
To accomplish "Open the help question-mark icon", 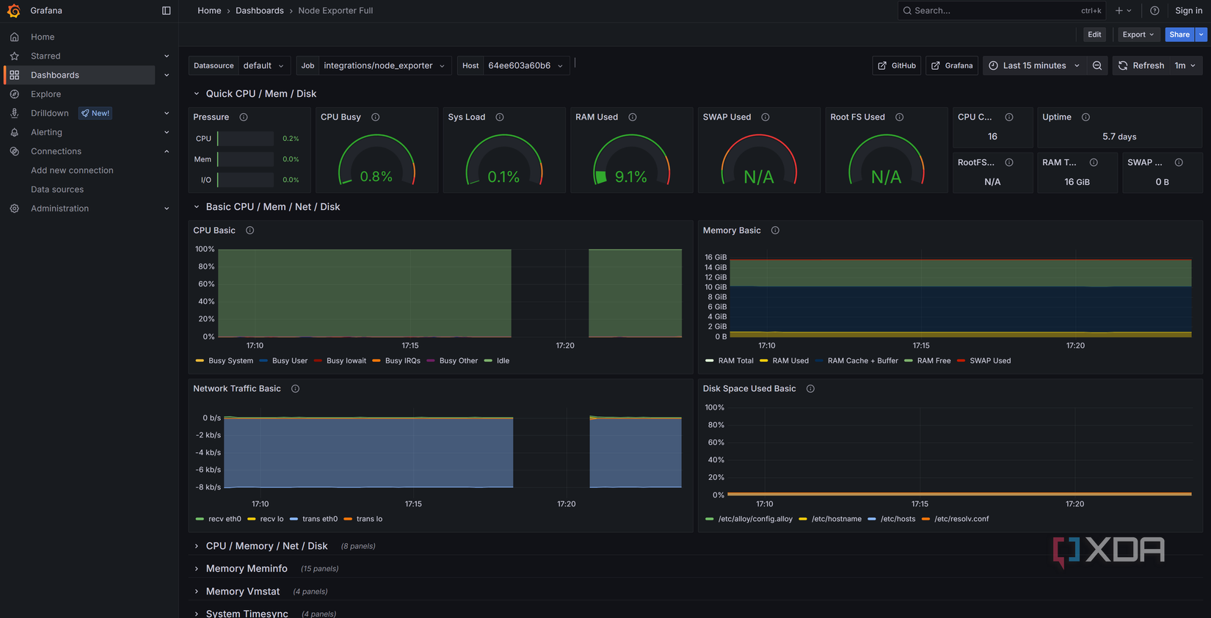I will point(1154,10).
